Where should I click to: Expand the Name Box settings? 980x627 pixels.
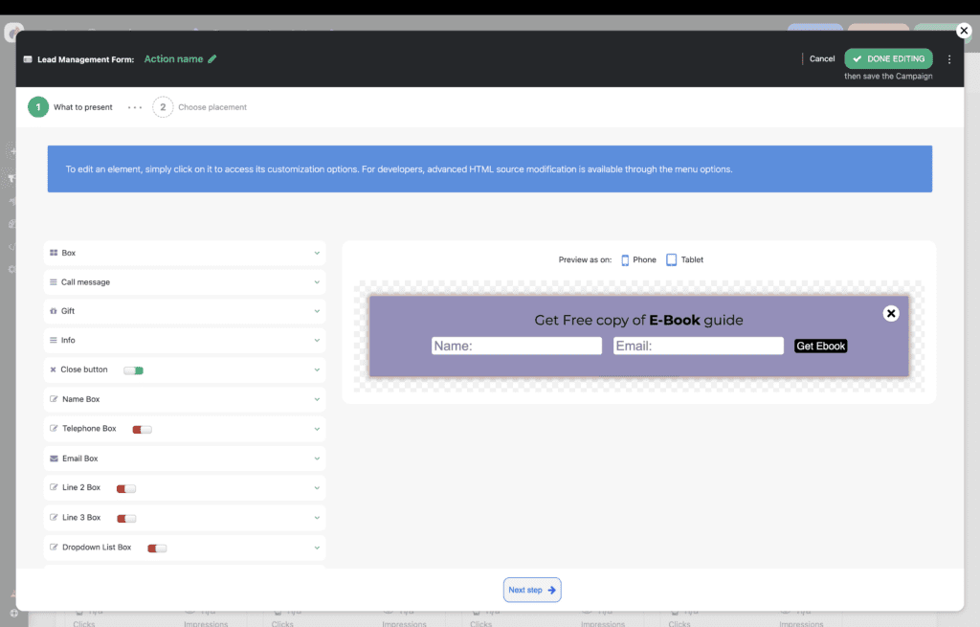tap(317, 399)
